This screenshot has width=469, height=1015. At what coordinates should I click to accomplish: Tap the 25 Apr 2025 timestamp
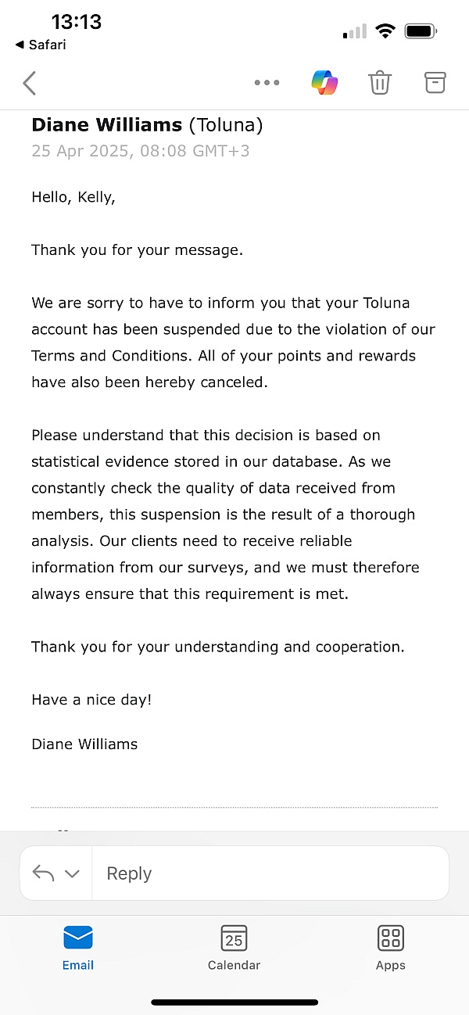(x=141, y=151)
